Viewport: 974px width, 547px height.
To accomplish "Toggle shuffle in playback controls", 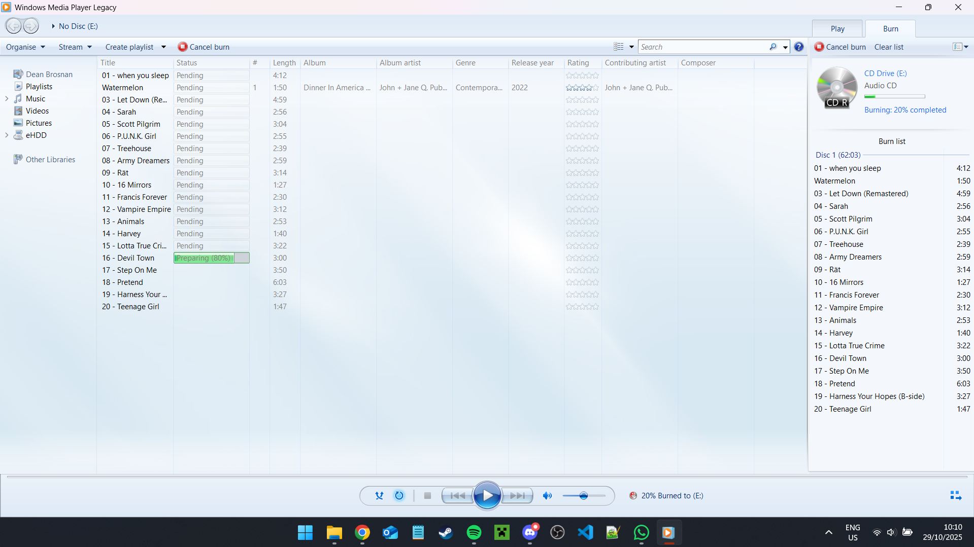I will [x=379, y=496].
